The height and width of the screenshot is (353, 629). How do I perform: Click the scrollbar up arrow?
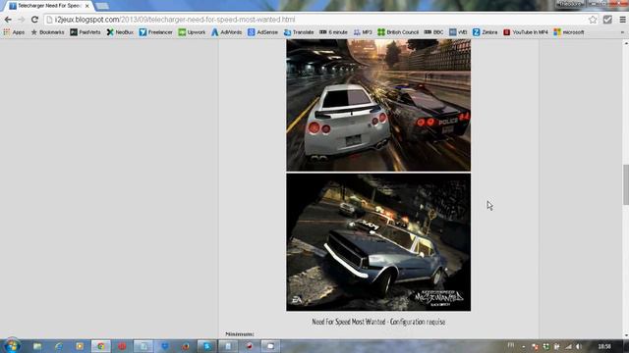(626, 42)
